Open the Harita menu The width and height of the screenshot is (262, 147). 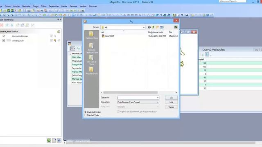(64, 7)
